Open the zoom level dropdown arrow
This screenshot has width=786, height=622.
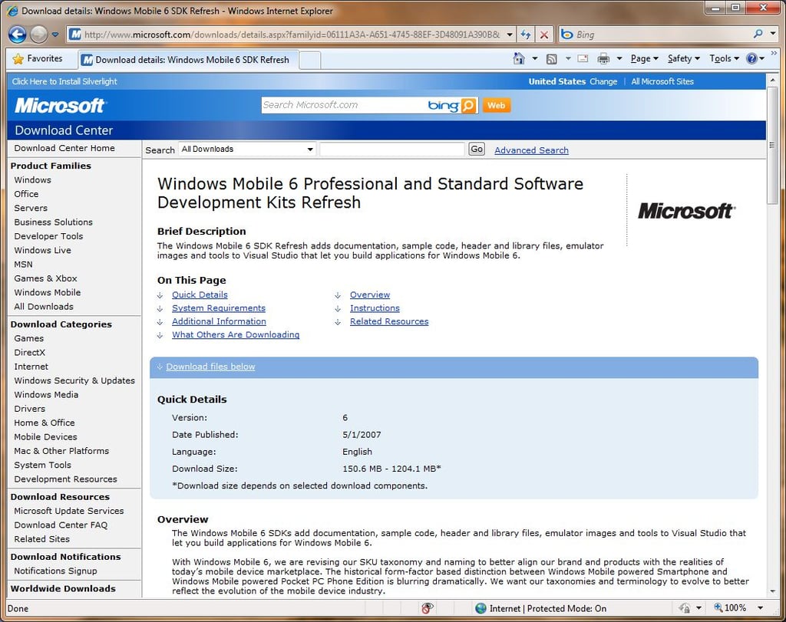pos(761,607)
